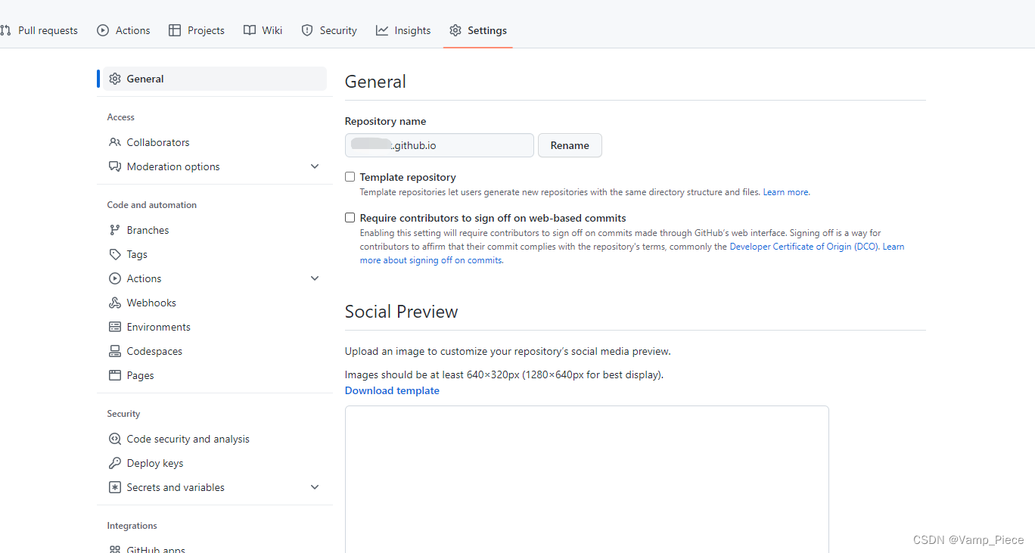
Task: Go to the Wiki tab
Action: coord(263,30)
